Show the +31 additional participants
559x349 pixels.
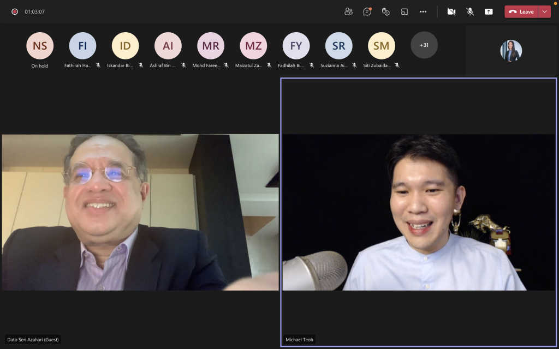424,45
